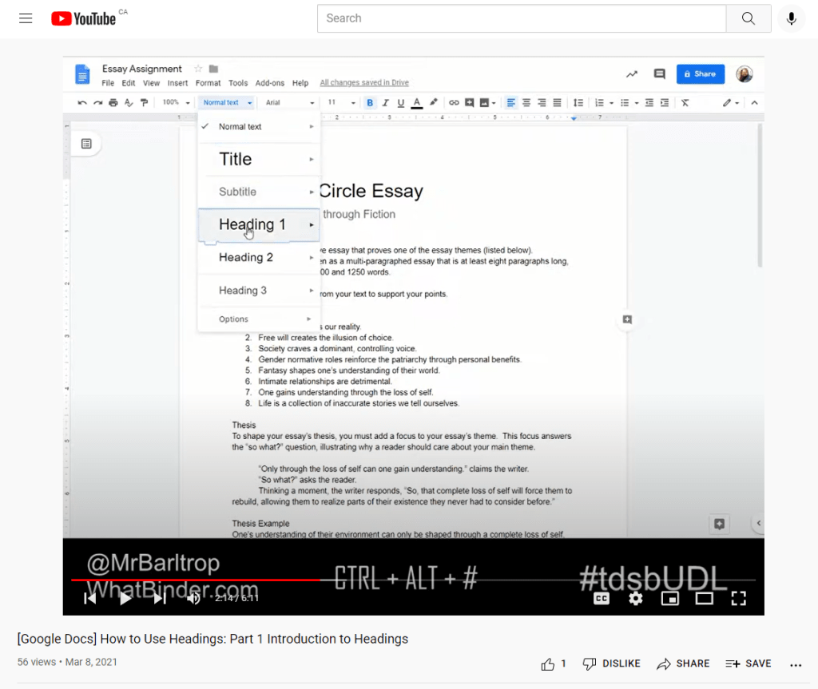Screen dimensions: 818x689
Task: Like the video with thumbs up
Action: coord(549,663)
